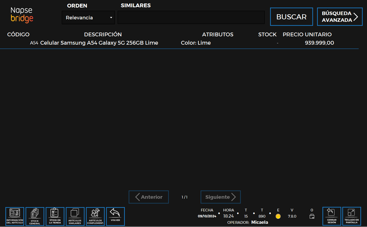Show Stock General
Image resolution: width=367 pixels, height=227 pixels.
click(35, 217)
